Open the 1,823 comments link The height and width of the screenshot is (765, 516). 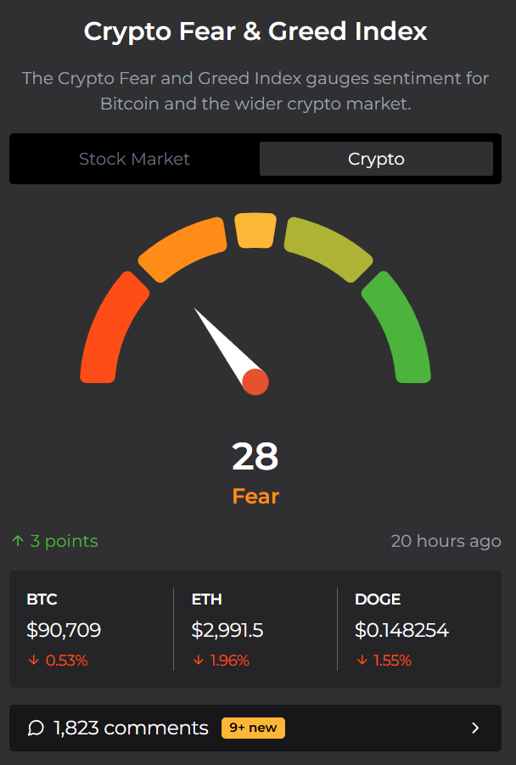pyautogui.click(x=131, y=728)
